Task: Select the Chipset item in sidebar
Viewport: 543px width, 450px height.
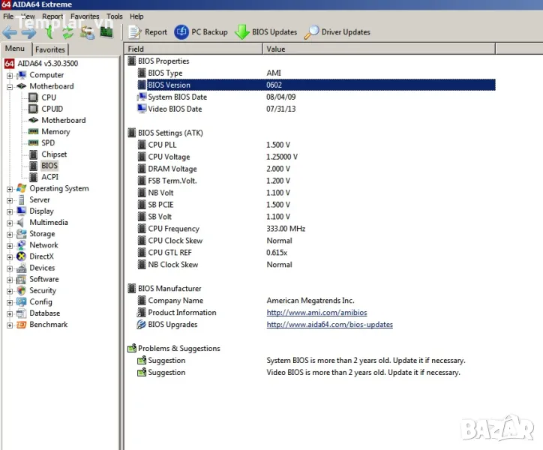Action: (54, 154)
